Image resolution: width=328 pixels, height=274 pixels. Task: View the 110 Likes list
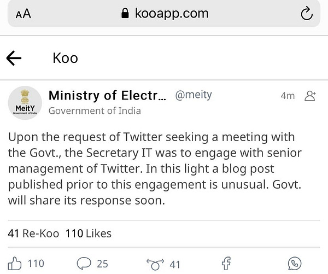tap(88, 234)
